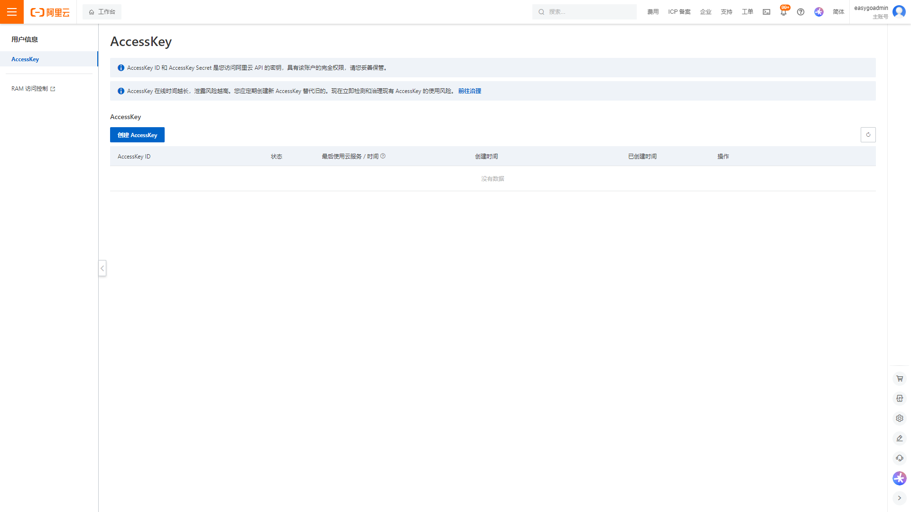Open the settings gear sidebar icon
The image size is (911, 512).
point(899,419)
